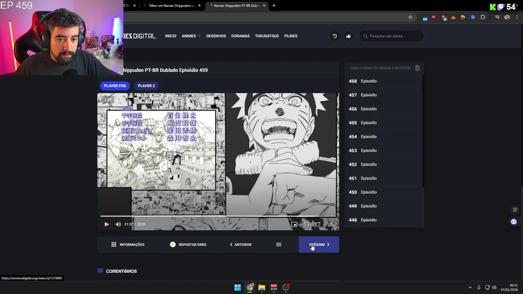Image resolution: width=523 pixels, height=294 pixels.
Task: Open INFORMAÇÕES for this episode
Action: [x=128, y=245]
